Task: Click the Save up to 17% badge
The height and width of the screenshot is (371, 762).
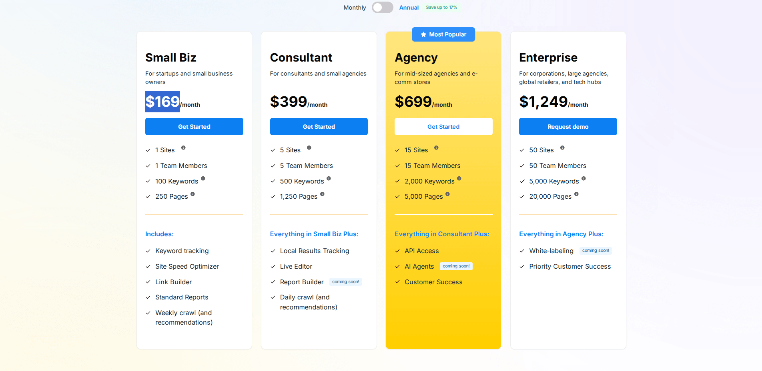Action: point(441,8)
